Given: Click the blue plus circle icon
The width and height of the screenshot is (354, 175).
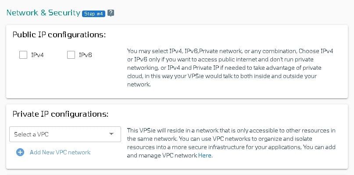Looking at the screenshot, I should (x=20, y=153).
